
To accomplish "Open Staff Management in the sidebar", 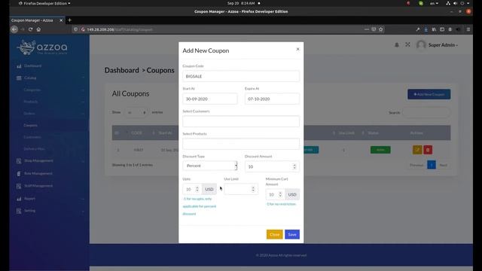I will point(38,186).
